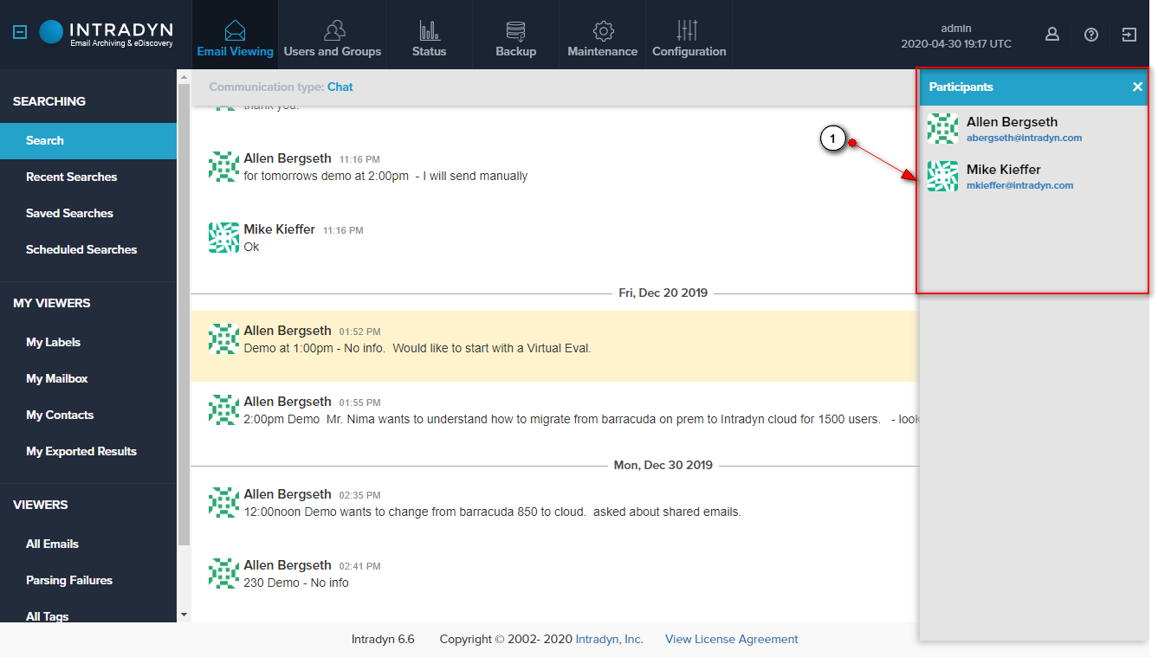This screenshot has width=1158, height=657.
Task: Click Mike Kieffer name in Participants
Action: click(x=1003, y=170)
